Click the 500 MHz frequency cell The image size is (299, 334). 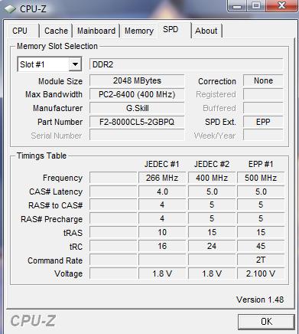[261, 178]
